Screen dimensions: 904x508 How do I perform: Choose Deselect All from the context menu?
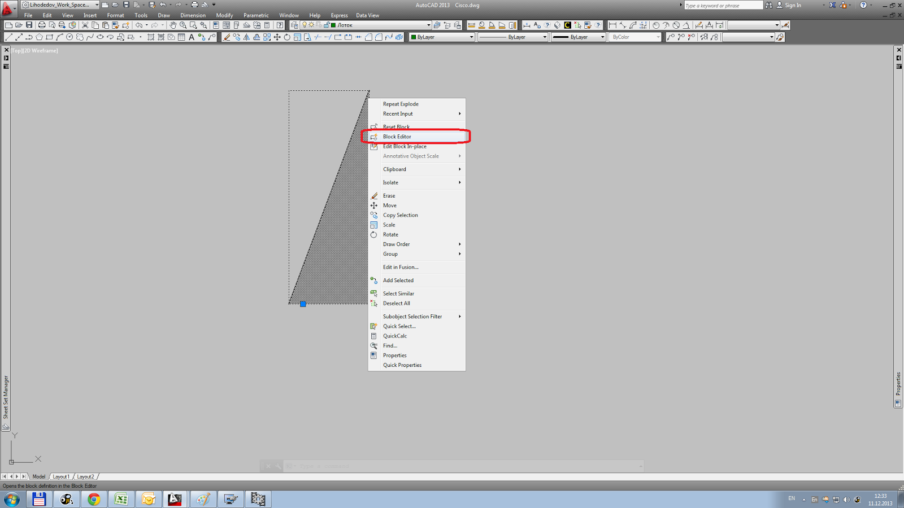417,303
